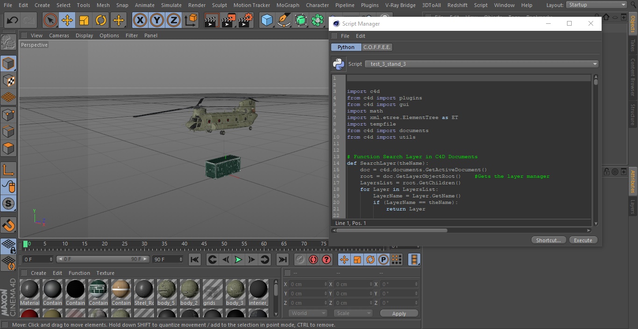Switch to the C.O.F.F.E.E. tab

coord(377,47)
